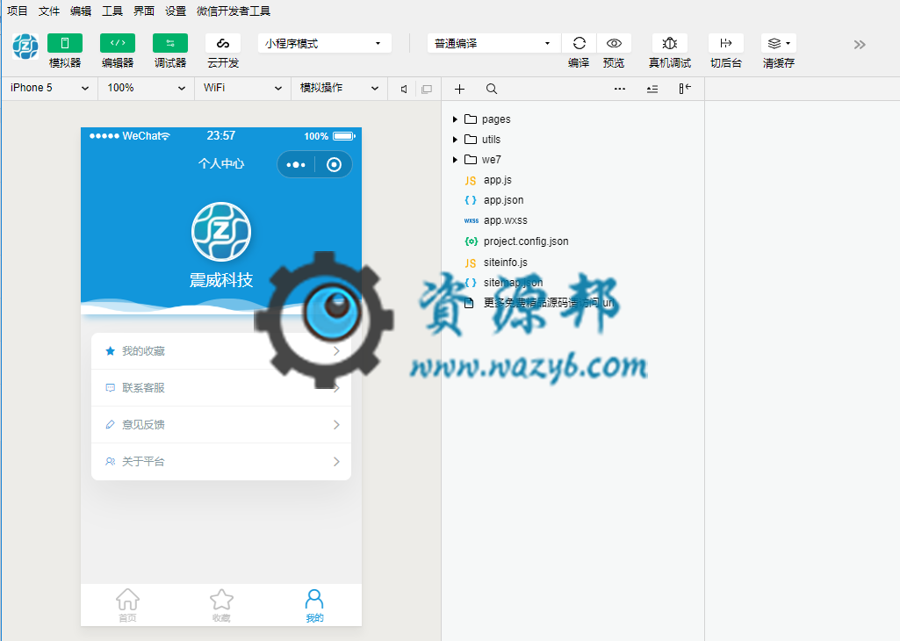The width and height of the screenshot is (900, 641).
Task: Click the we7 folder icon
Action: coord(471,159)
